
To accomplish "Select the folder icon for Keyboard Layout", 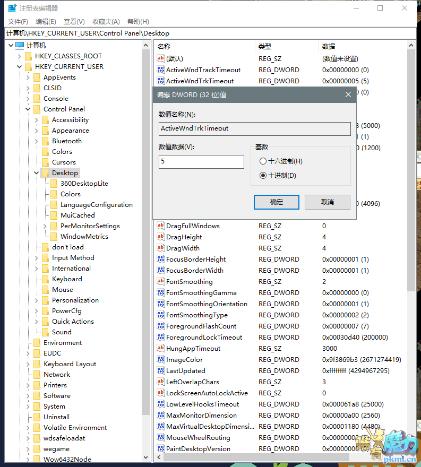I will point(37,364).
